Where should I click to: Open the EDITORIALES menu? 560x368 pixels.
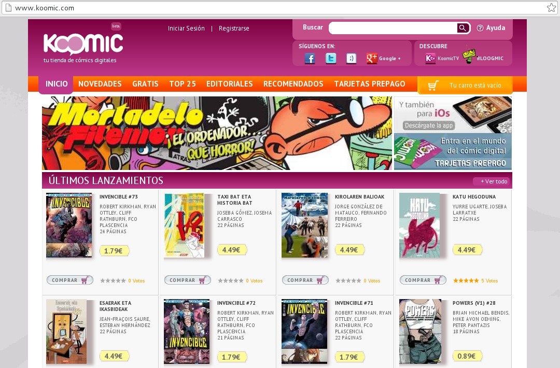click(x=230, y=84)
